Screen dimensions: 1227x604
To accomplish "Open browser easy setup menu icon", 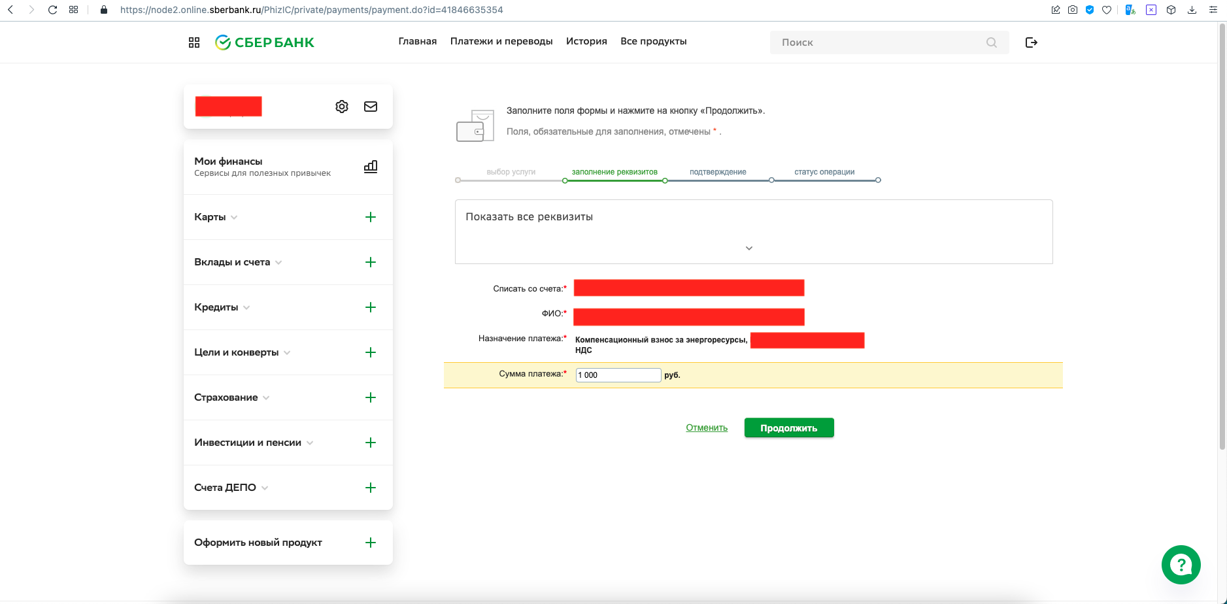I will click(x=1213, y=10).
